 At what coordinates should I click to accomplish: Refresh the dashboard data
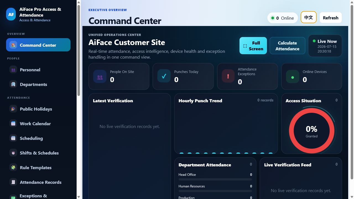coord(330,18)
